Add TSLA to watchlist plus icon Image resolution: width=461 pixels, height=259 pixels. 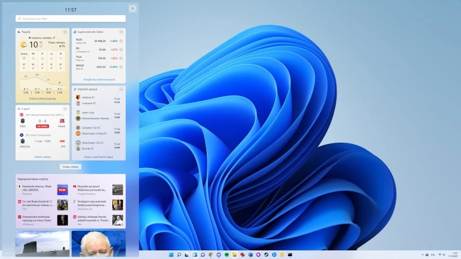(x=121, y=58)
